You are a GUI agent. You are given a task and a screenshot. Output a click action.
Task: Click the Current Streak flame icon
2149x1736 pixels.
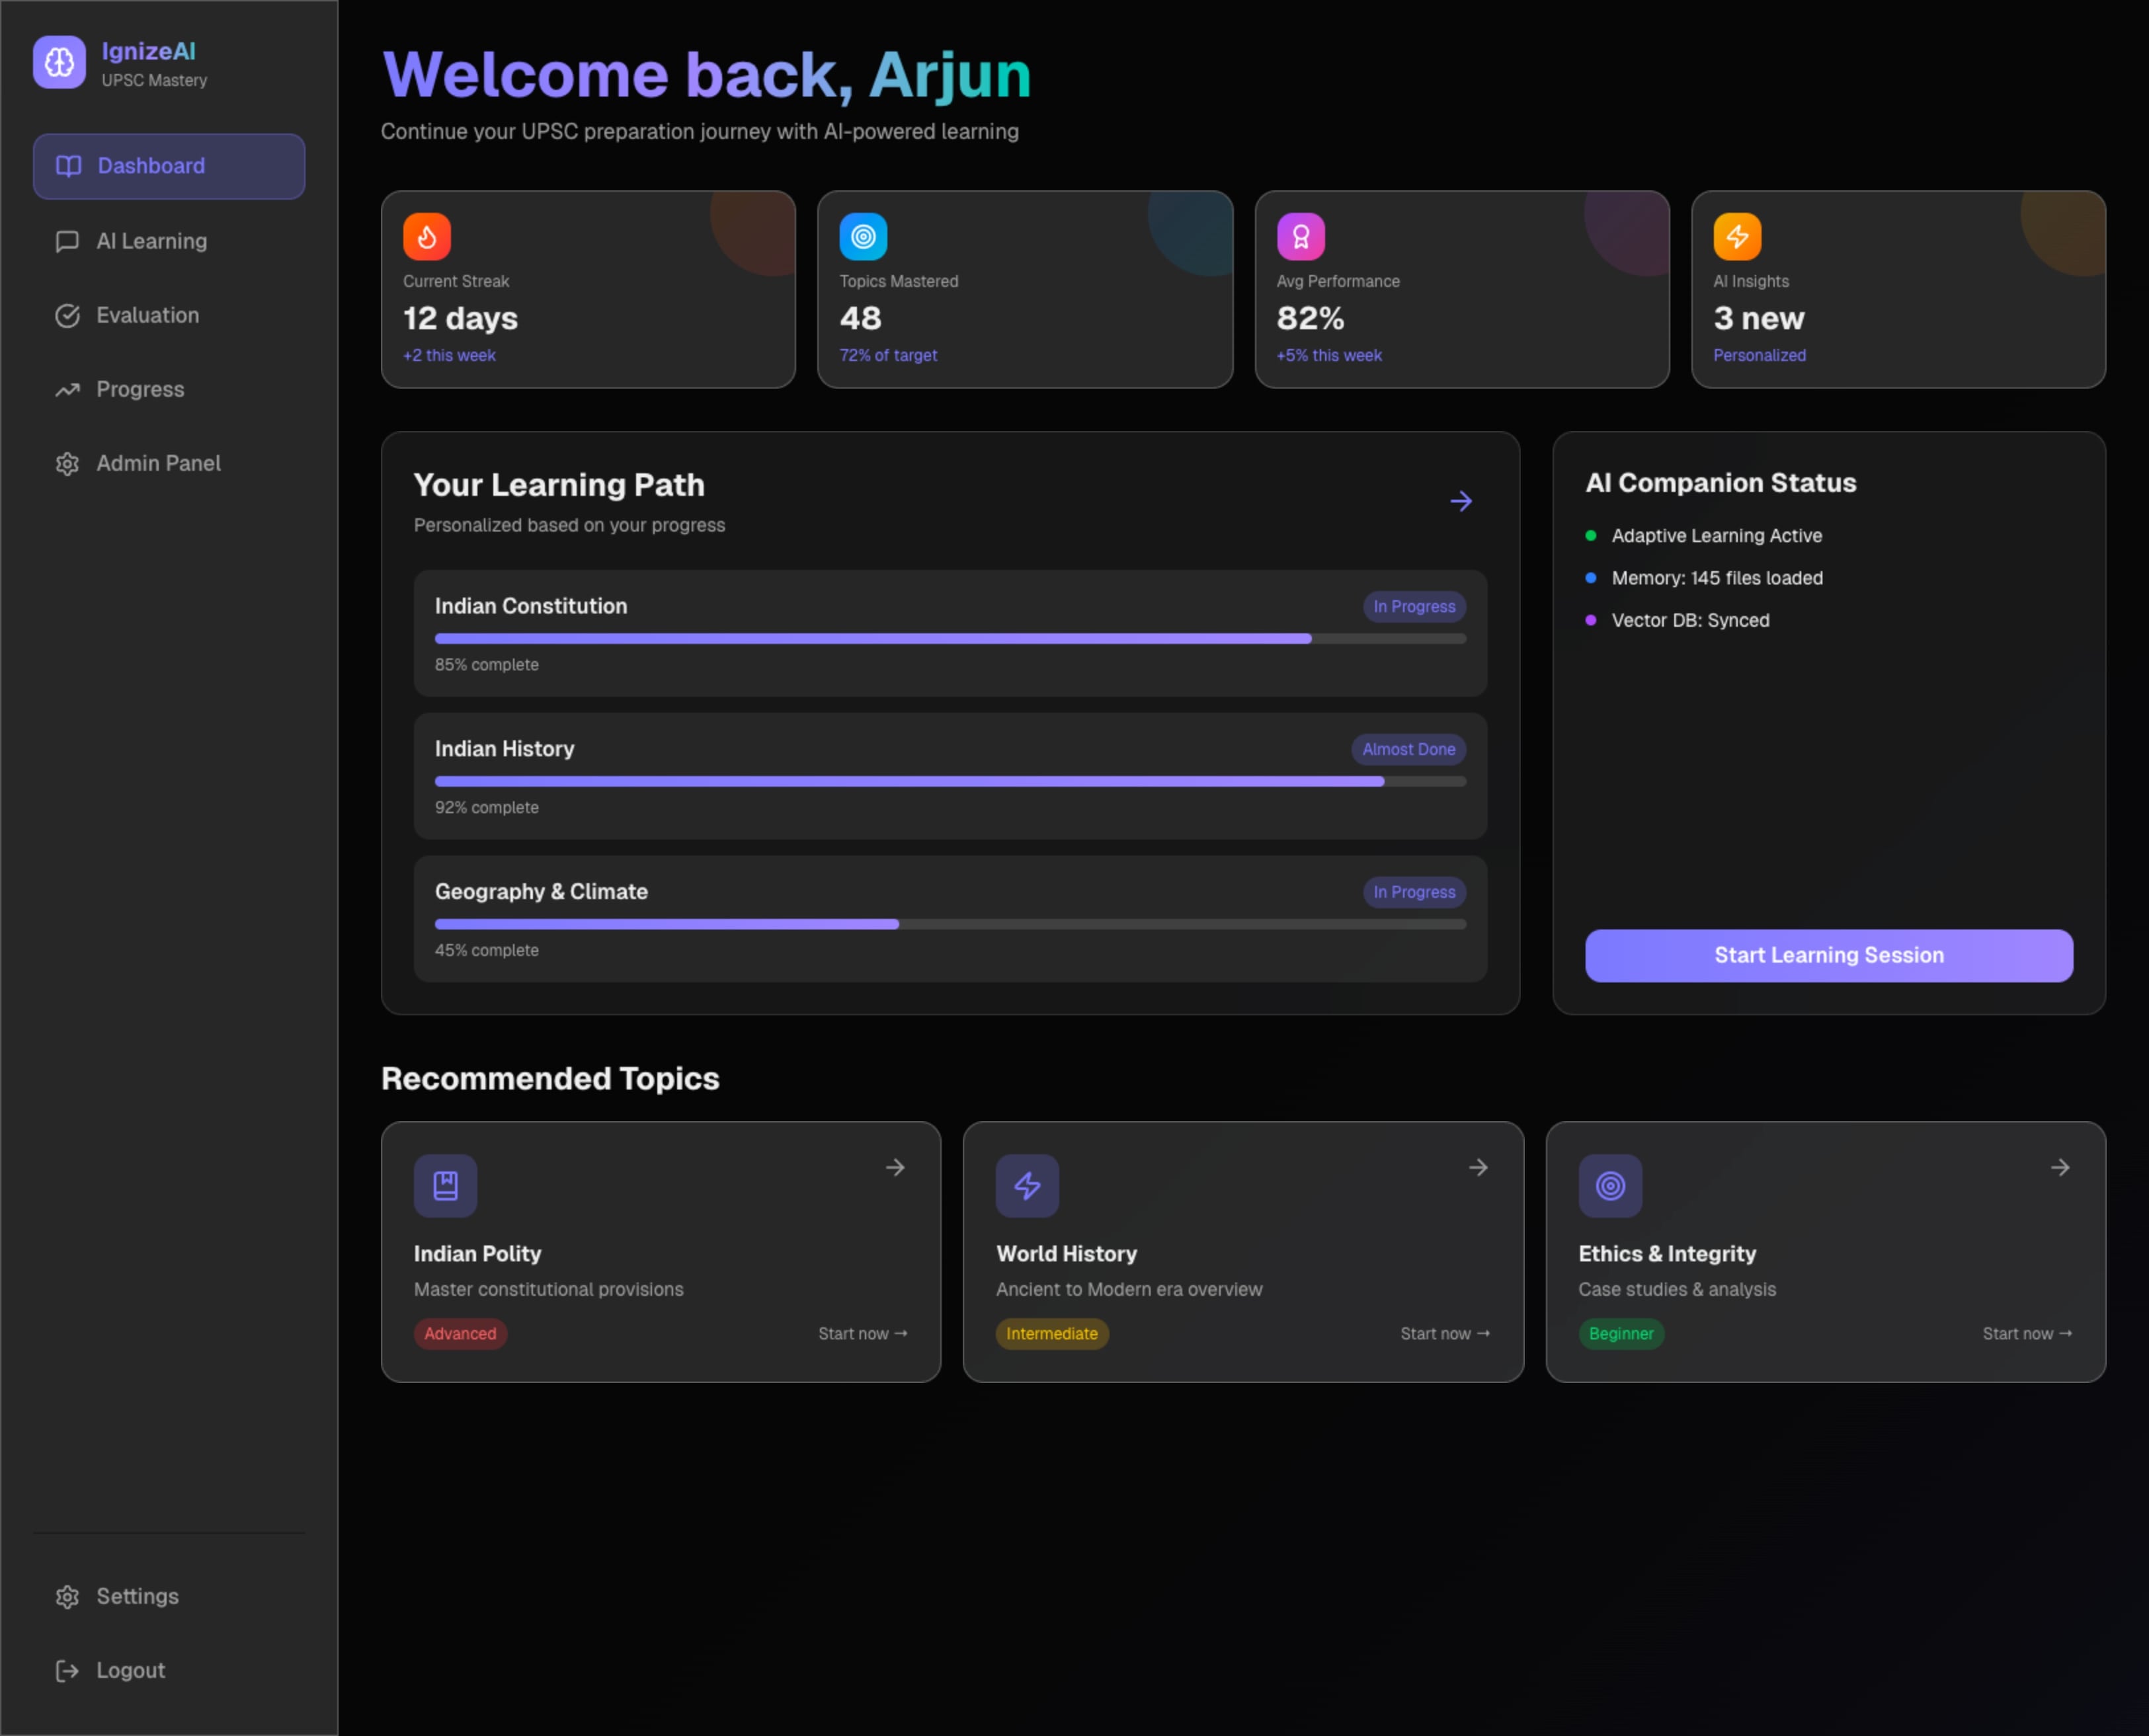[427, 237]
